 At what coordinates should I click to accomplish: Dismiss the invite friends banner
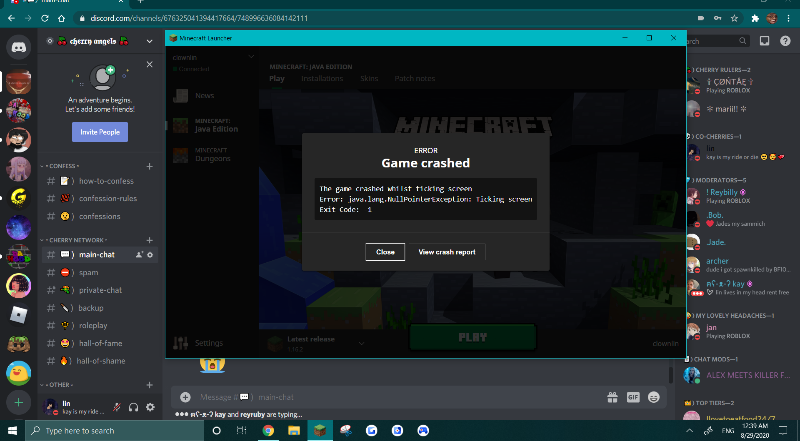click(150, 65)
